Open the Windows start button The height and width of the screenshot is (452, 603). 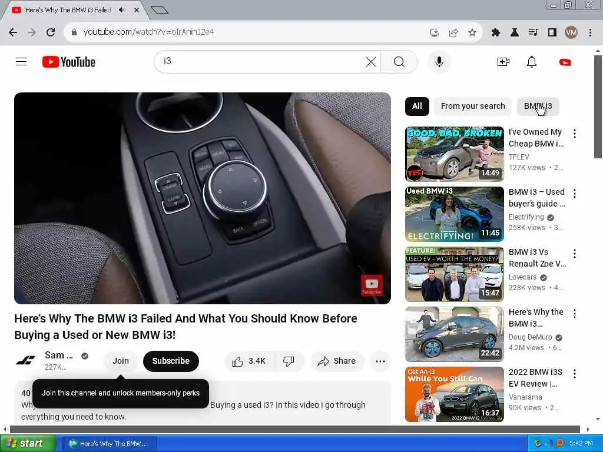(27, 444)
